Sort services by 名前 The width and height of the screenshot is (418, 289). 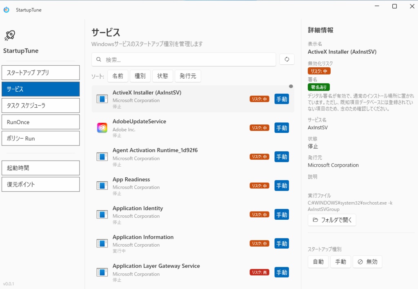click(x=118, y=76)
